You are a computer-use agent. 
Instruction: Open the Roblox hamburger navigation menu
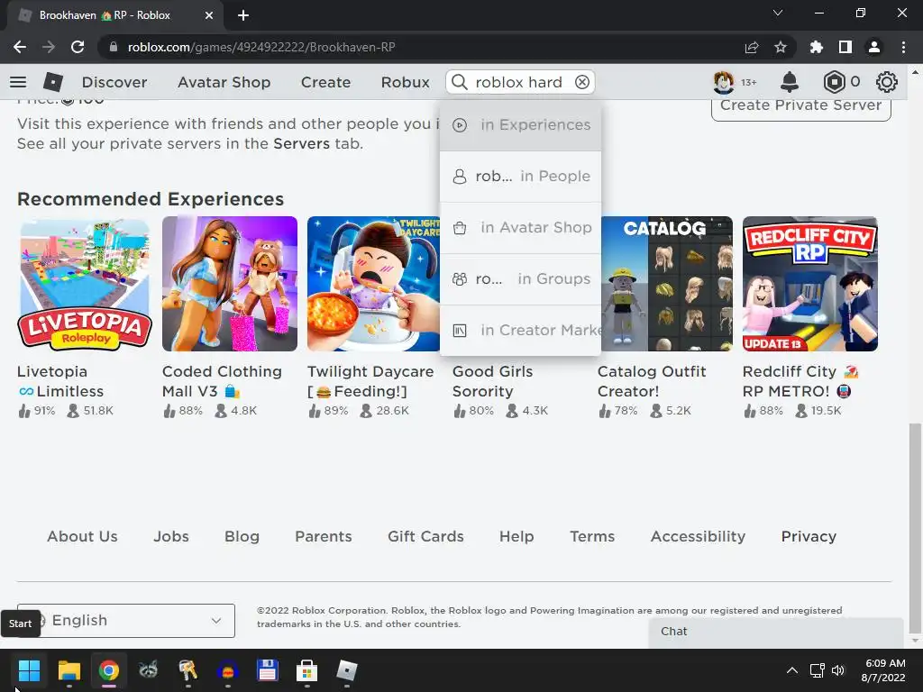(x=18, y=82)
